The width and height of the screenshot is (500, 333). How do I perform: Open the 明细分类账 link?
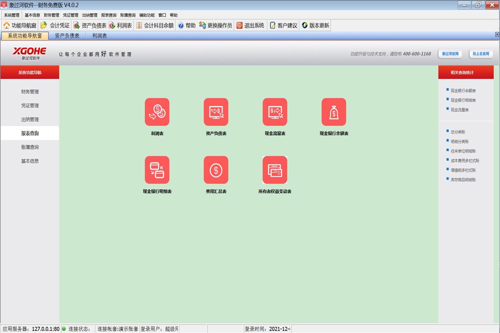pos(459,141)
